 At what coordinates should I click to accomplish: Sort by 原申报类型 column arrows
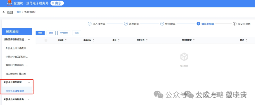tap(194, 40)
